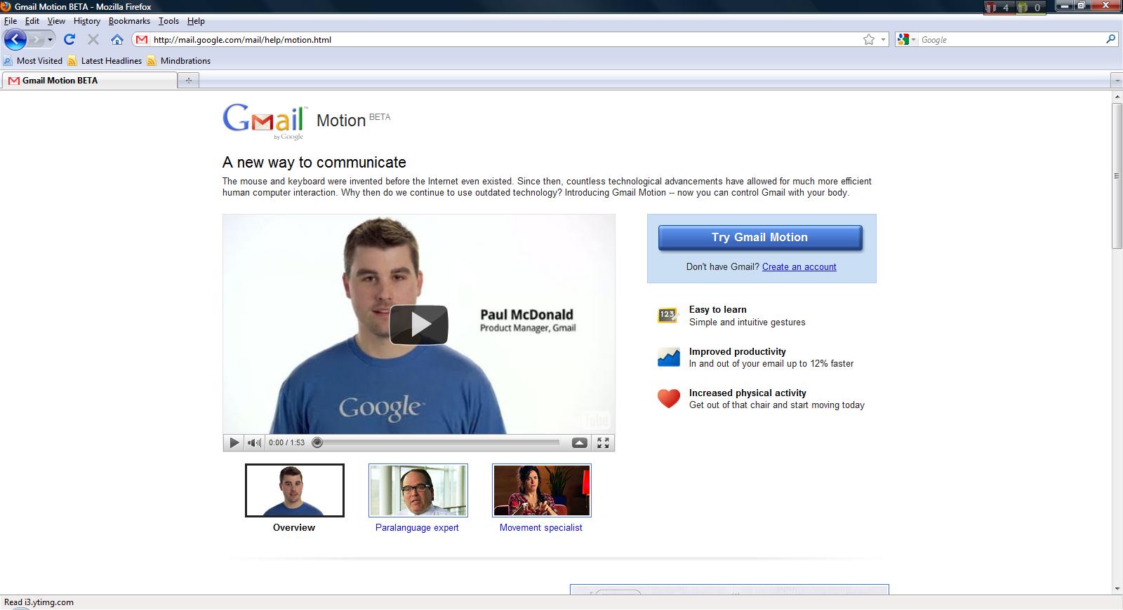Open the list all tabs dropdown
The height and width of the screenshot is (610, 1123).
point(1117,81)
